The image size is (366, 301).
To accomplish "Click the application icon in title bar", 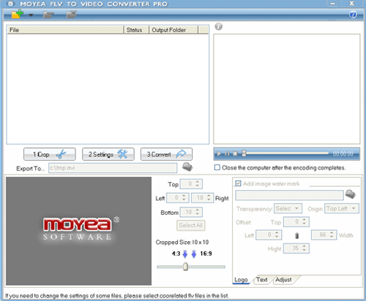I will click(x=10, y=4).
